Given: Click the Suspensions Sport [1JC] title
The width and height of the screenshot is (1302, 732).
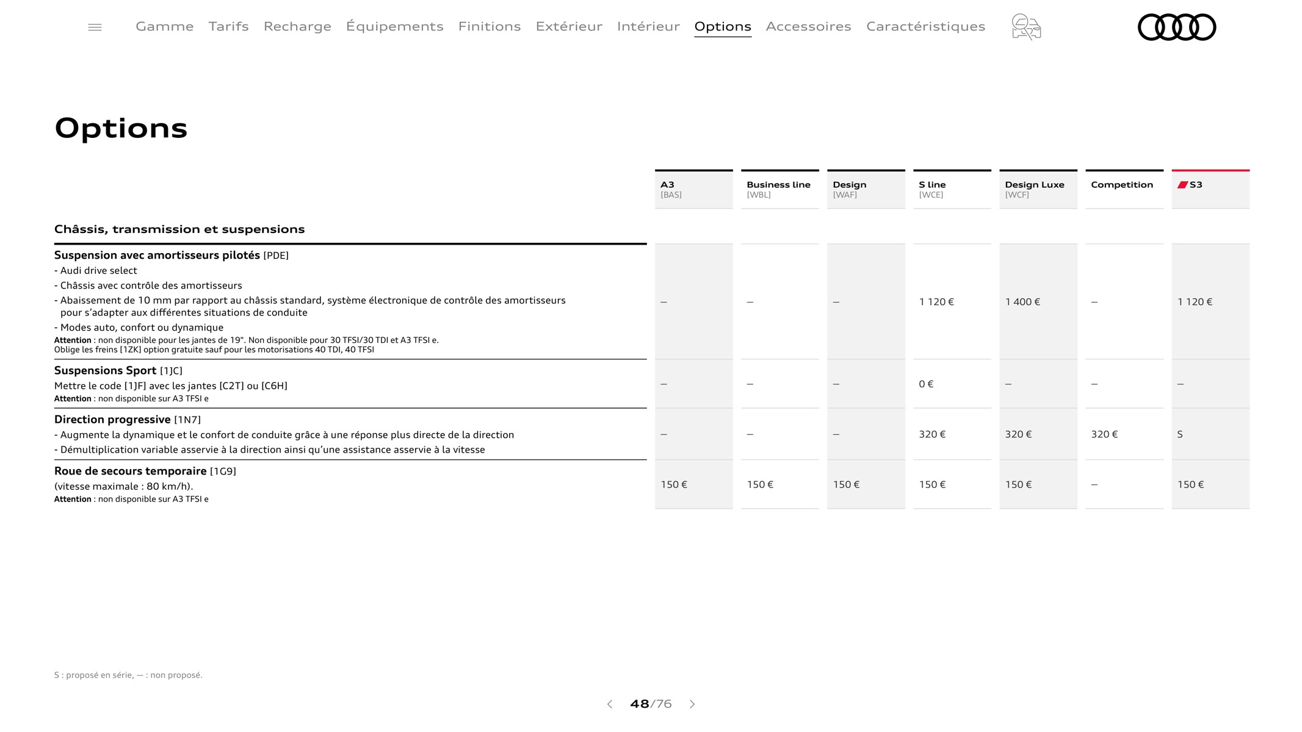Looking at the screenshot, I should click(118, 370).
